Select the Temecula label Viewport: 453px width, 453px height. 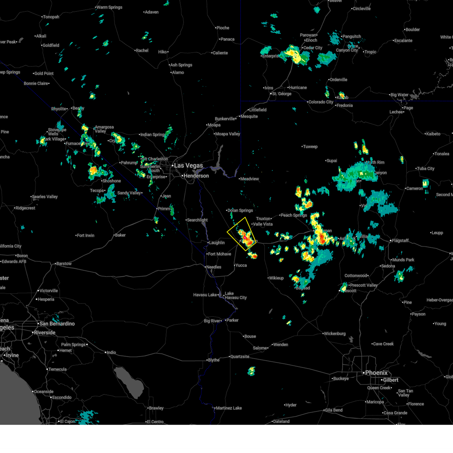57,369
